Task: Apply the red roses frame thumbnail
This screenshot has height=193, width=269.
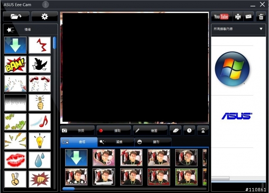Action: (159, 177)
